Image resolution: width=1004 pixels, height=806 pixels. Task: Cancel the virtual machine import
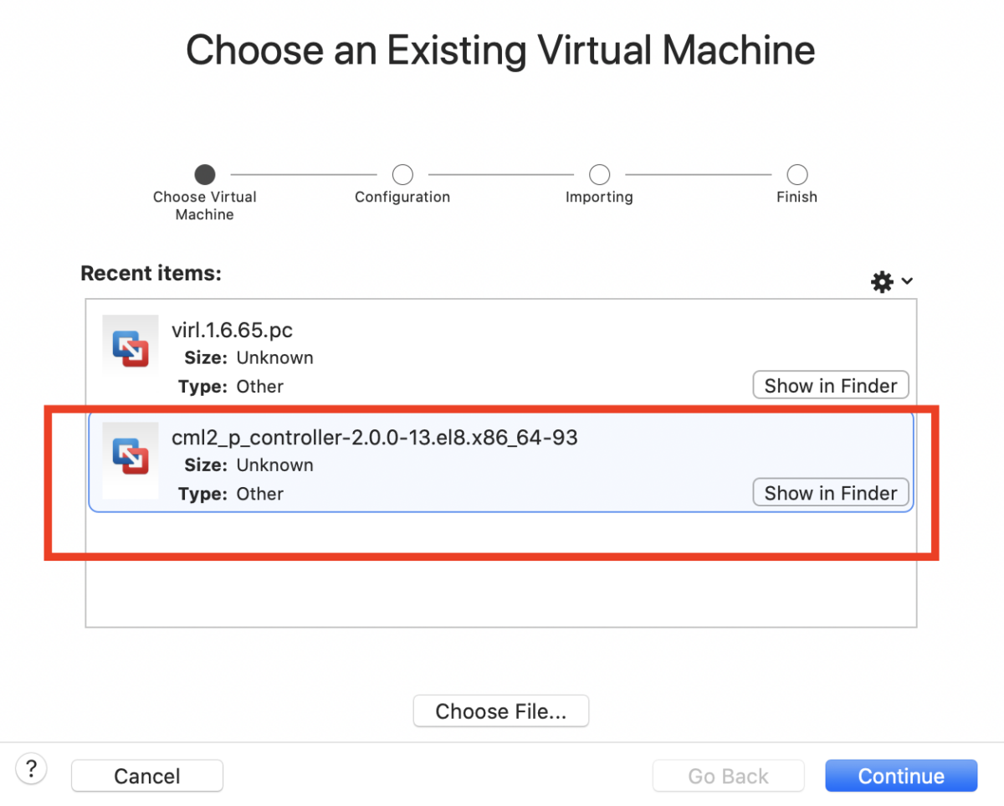146,775
